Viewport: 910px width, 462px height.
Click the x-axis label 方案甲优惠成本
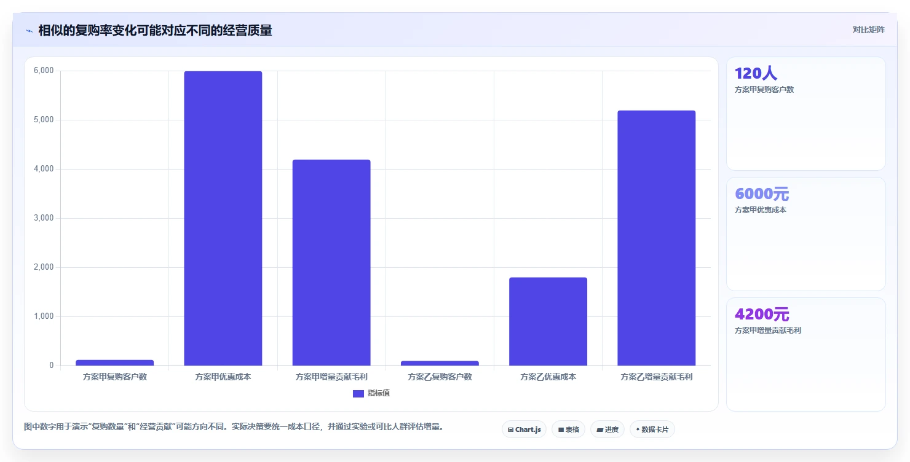tap(223, 377)
